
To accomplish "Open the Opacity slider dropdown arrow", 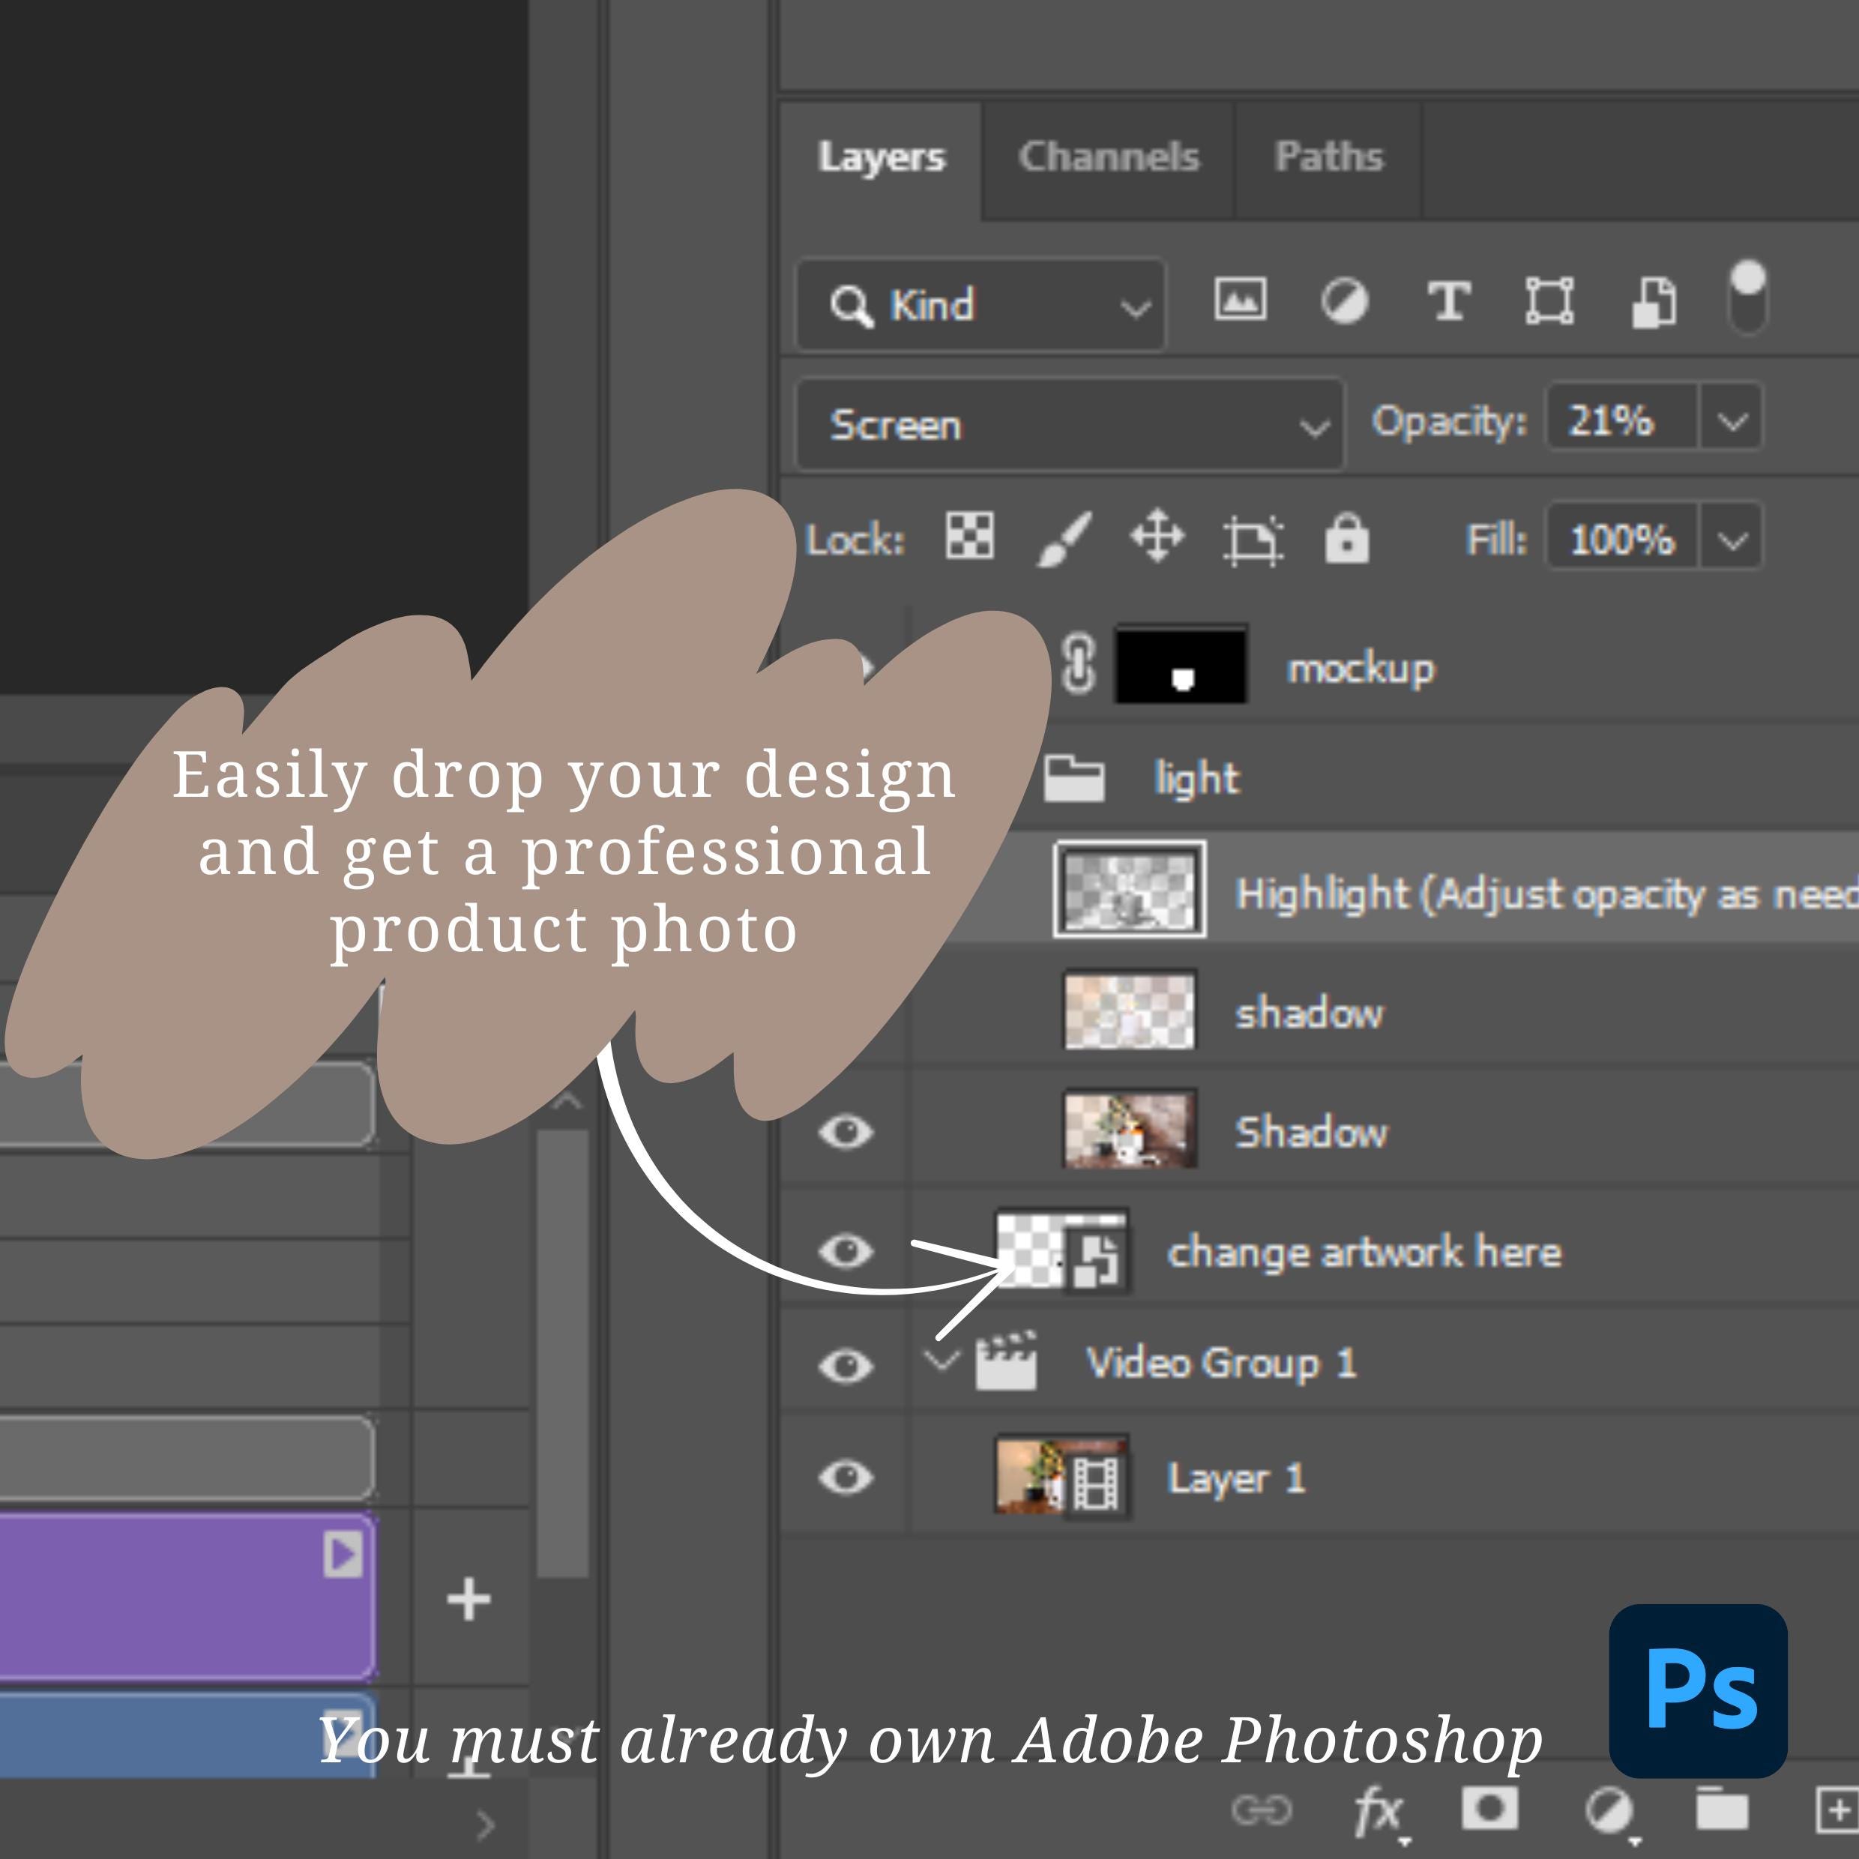I will click(x=1732, y=421).
